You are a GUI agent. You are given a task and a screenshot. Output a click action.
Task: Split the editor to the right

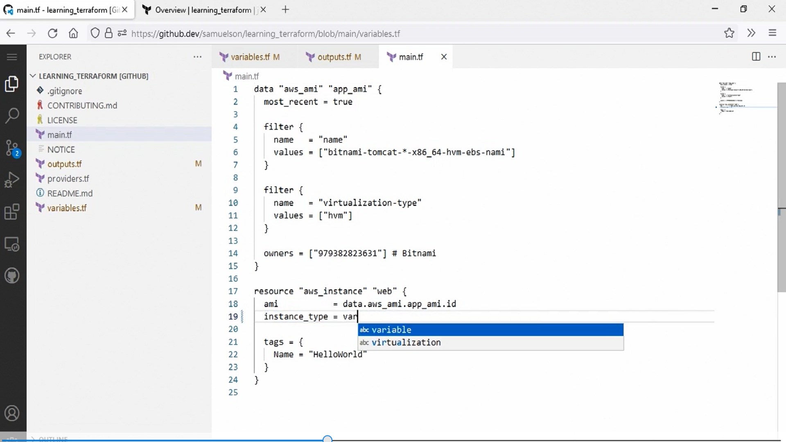click(756, 57)
